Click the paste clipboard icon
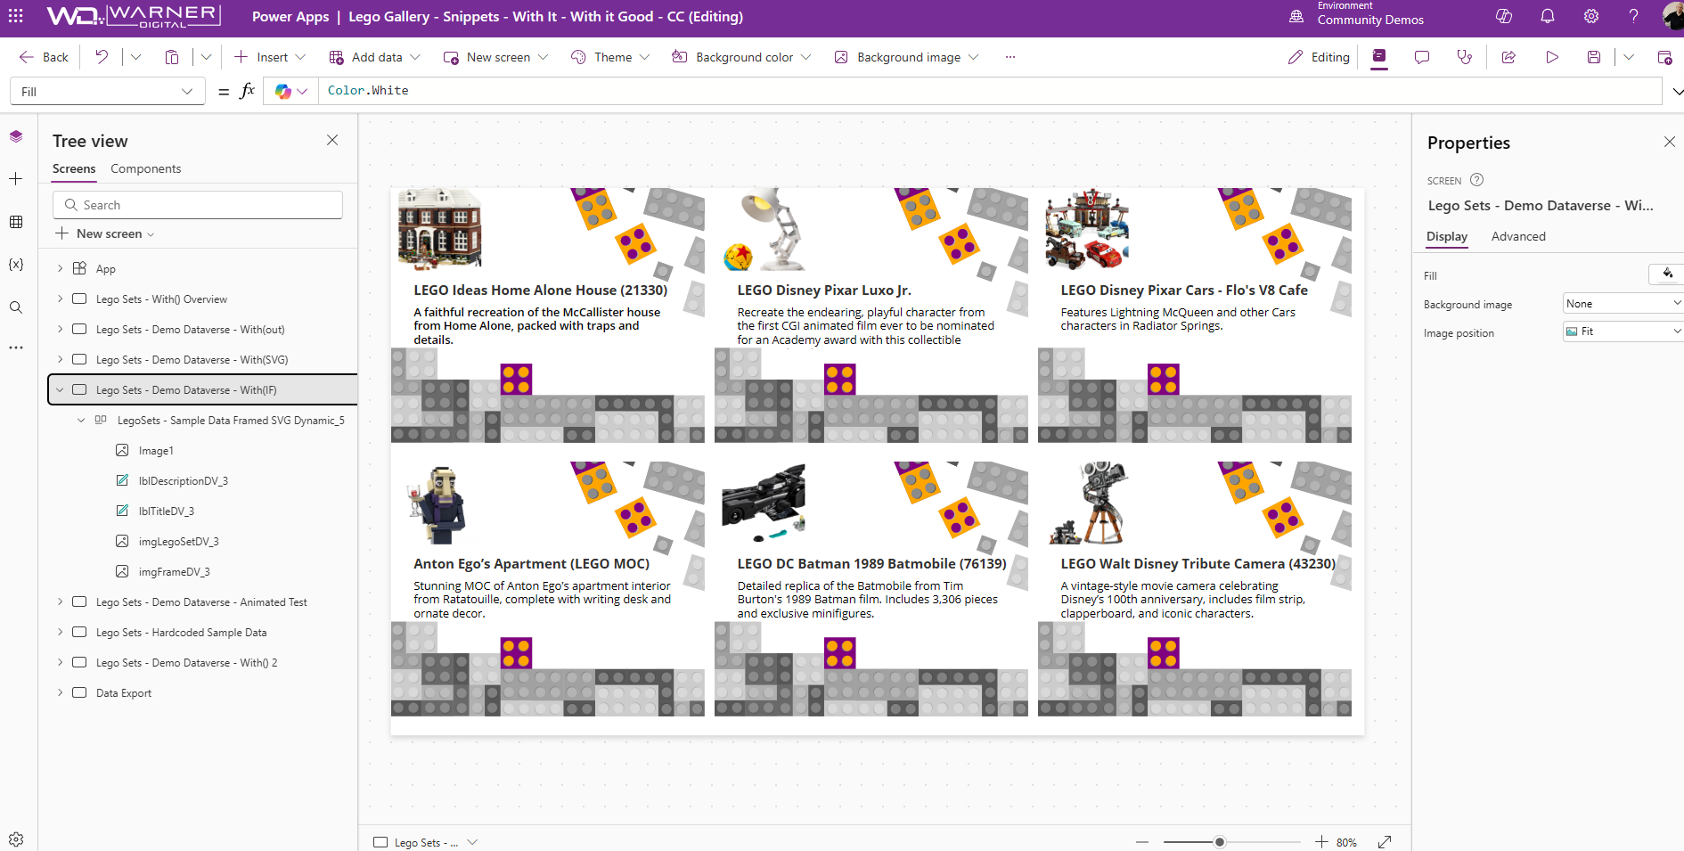Image resolution: width=1684 pixels, height=851 pixels. 172,57
